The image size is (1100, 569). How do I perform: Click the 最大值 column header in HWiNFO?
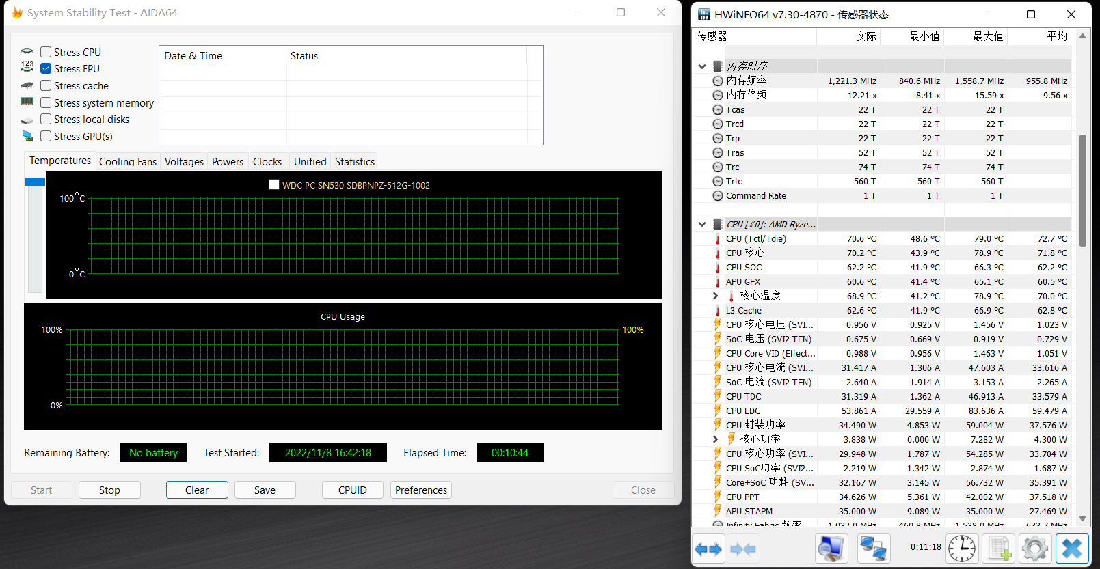(x=976, y=36)
